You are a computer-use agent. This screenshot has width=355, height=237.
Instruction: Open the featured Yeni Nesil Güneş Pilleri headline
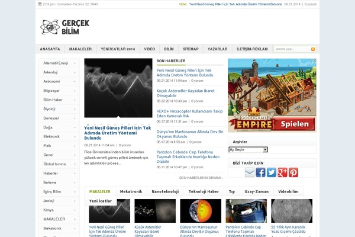pyautogui.click(x=118, y=133)
